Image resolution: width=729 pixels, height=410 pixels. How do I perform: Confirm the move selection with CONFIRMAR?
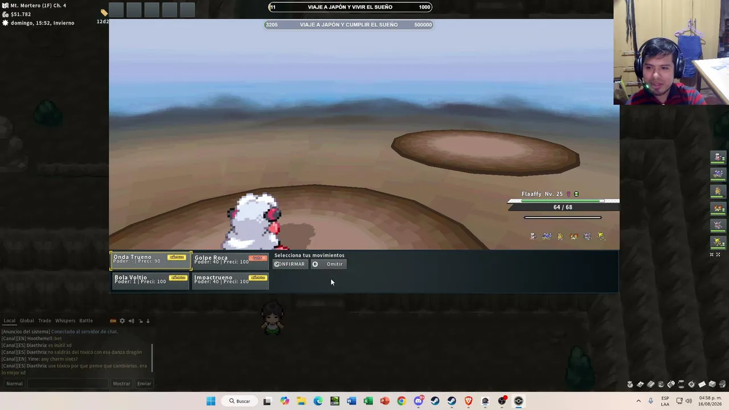289,264
